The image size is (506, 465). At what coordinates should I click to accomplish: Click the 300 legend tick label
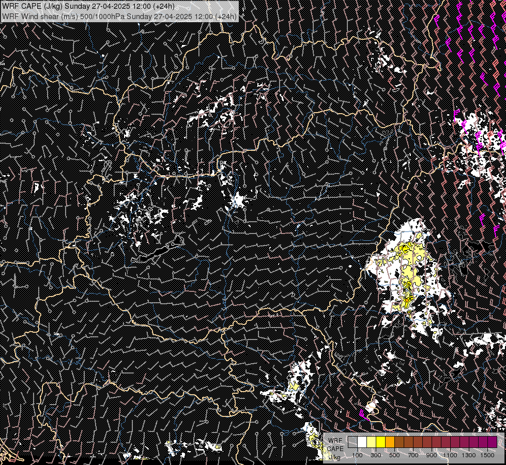376,455
